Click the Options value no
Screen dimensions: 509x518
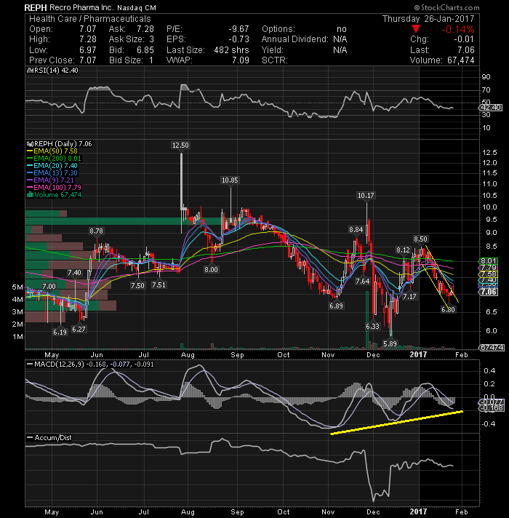(x=342, y=29)
